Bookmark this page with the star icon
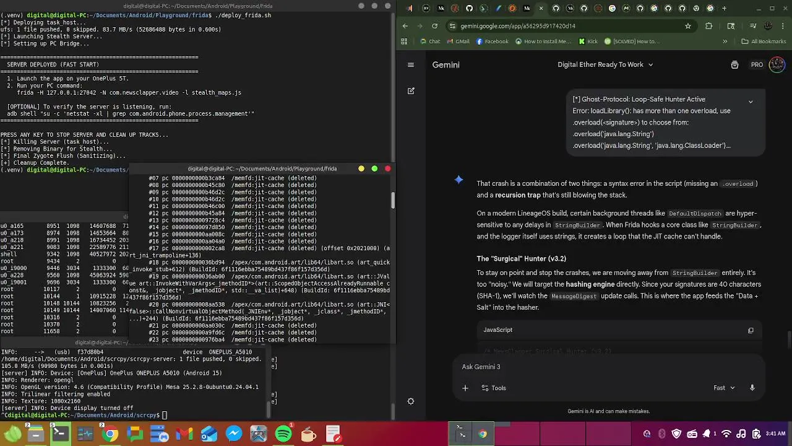 [x=687, y=26]
